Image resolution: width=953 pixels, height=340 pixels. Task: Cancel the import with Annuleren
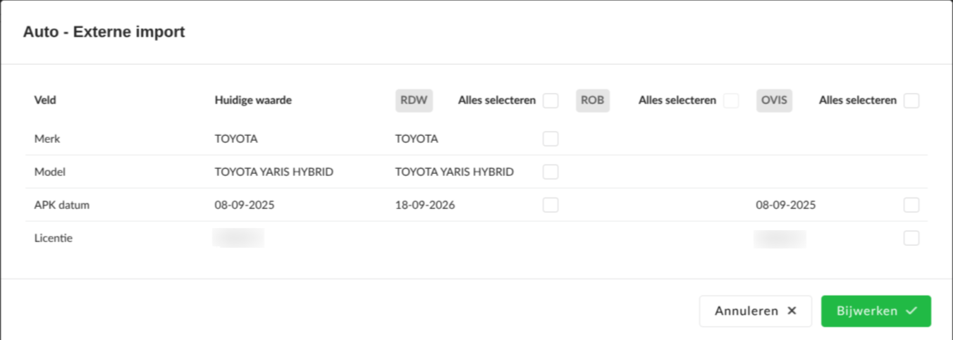coord(755,311)
